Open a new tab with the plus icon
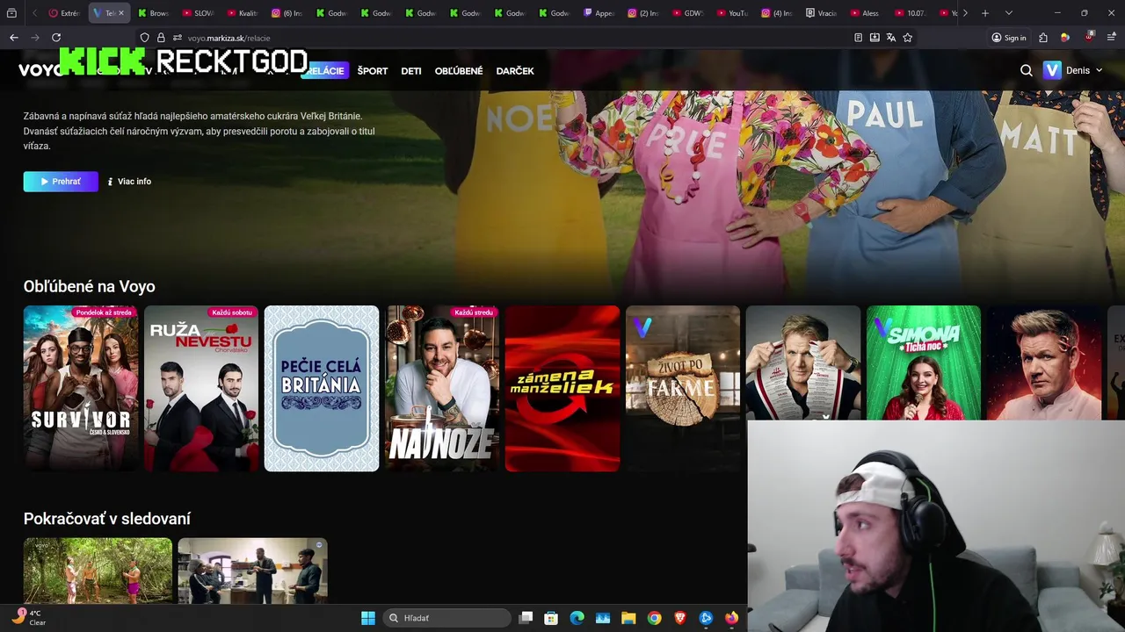Viewport: 1125px width, 632px height. [985, 13]
